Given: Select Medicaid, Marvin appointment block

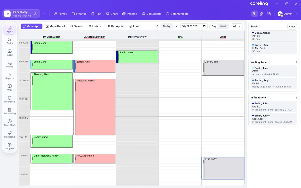Looking at the screenshot, I should [x=94, y=107].
